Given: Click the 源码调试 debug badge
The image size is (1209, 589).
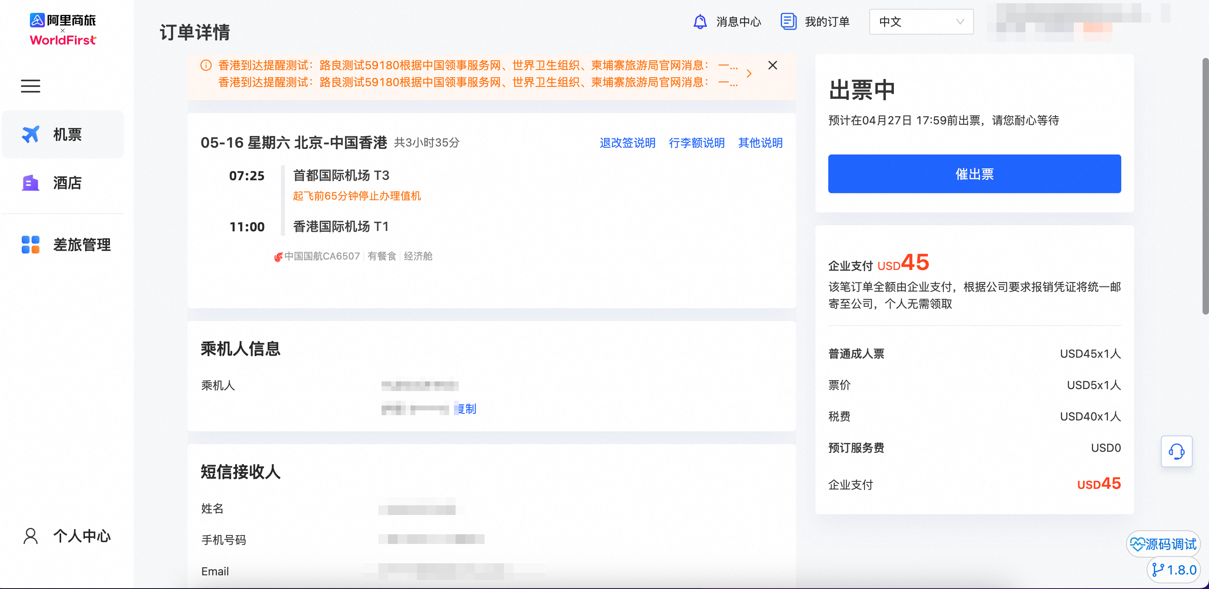Looking at the screenshot, I should (1164, 544).
